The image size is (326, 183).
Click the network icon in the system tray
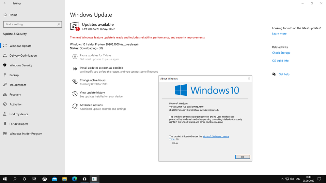(x=287, y=179)
